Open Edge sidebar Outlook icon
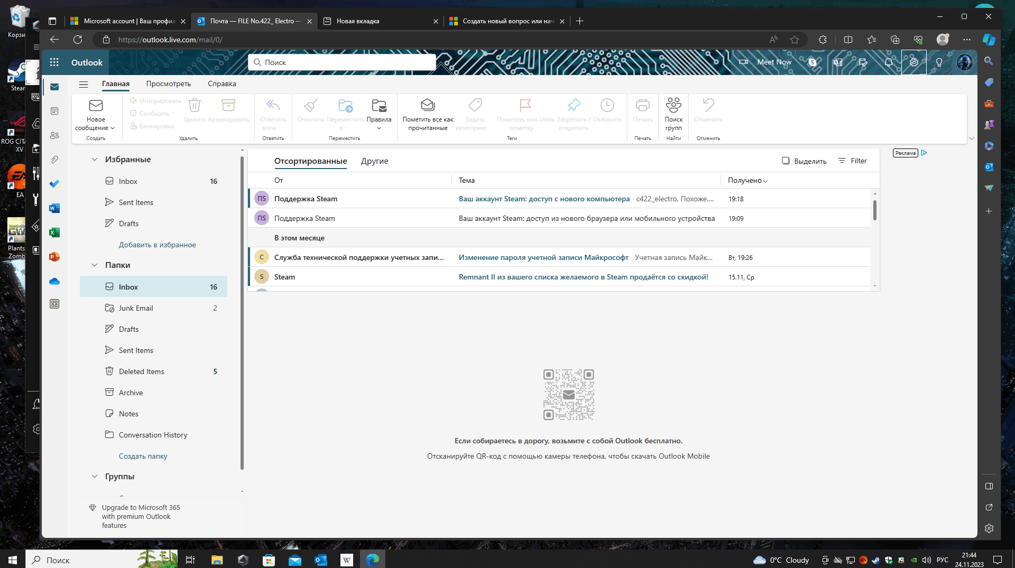This screenshot has width=1015, height=568. pyautogui.click(x=989, y=167)
